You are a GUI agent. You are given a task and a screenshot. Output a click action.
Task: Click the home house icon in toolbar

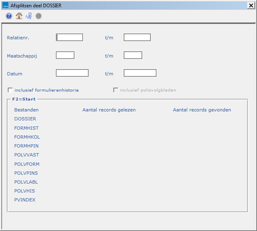coord(19,16)
